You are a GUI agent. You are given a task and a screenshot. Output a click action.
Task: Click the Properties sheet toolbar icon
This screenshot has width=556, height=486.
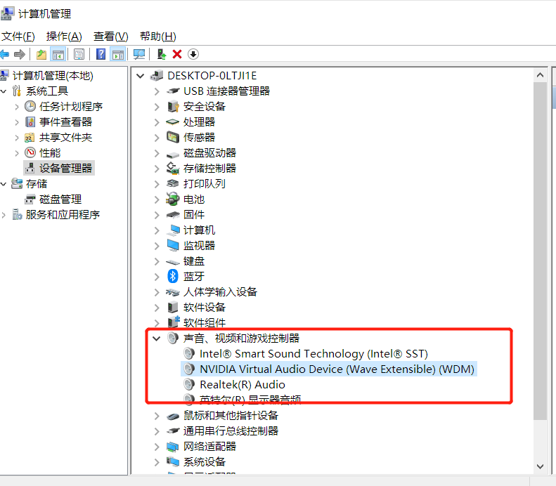pos(79,55)
